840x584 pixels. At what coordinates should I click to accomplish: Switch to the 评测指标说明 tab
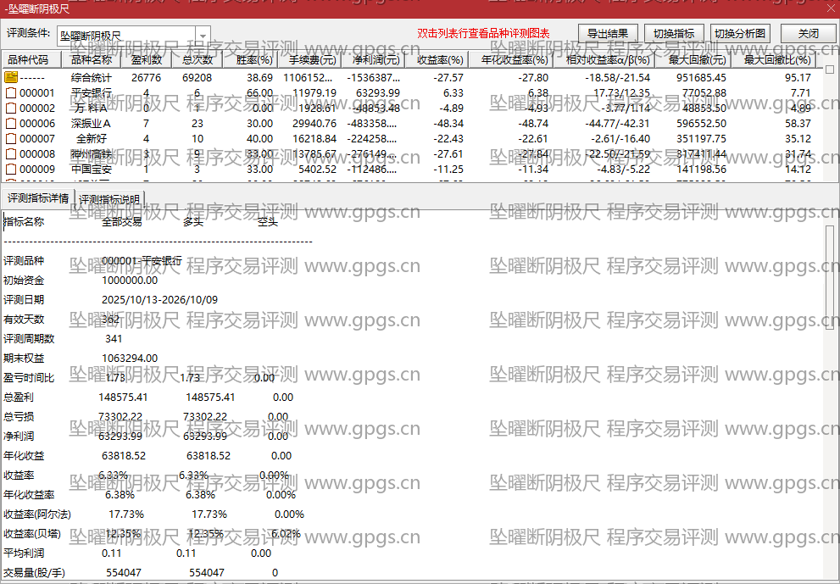pos(109,199)
